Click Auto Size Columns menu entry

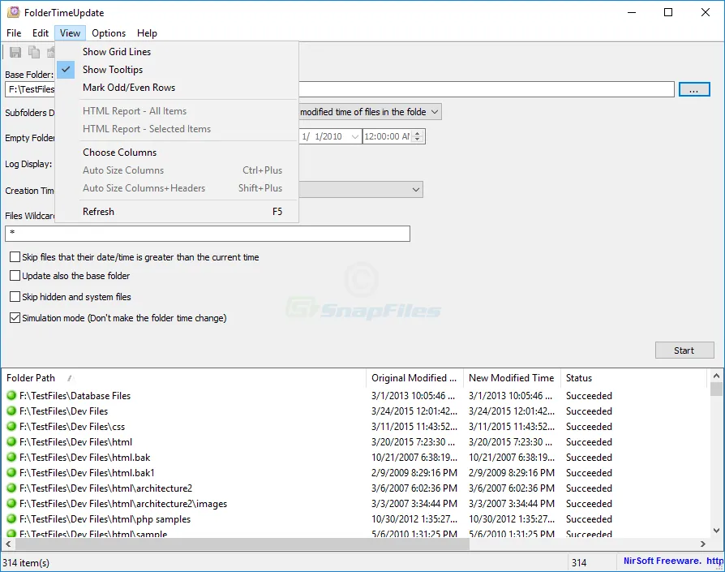[177, 170]
